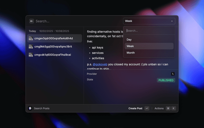Open the Actions menu
This screenshot has height=128, width=204.
[159, 108]
